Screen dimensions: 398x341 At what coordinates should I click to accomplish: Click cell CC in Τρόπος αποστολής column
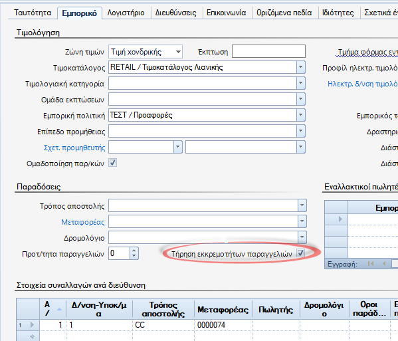pos(163,325)
